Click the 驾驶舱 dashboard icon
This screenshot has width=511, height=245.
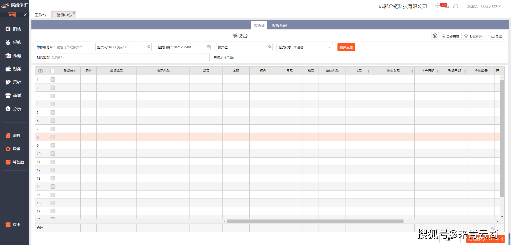click(8, 162)
